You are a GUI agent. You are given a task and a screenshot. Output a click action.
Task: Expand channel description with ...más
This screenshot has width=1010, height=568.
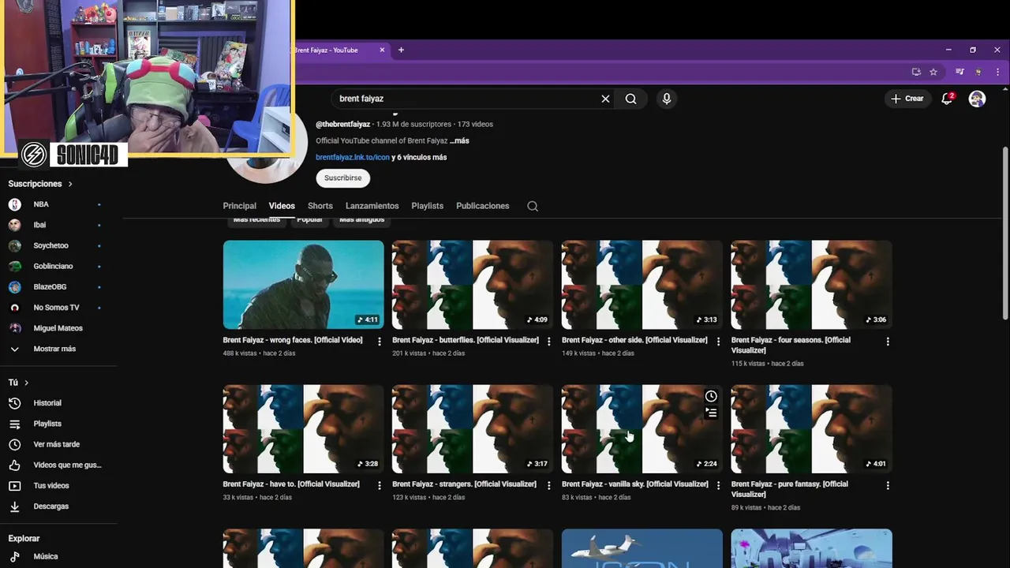[459, 140]
